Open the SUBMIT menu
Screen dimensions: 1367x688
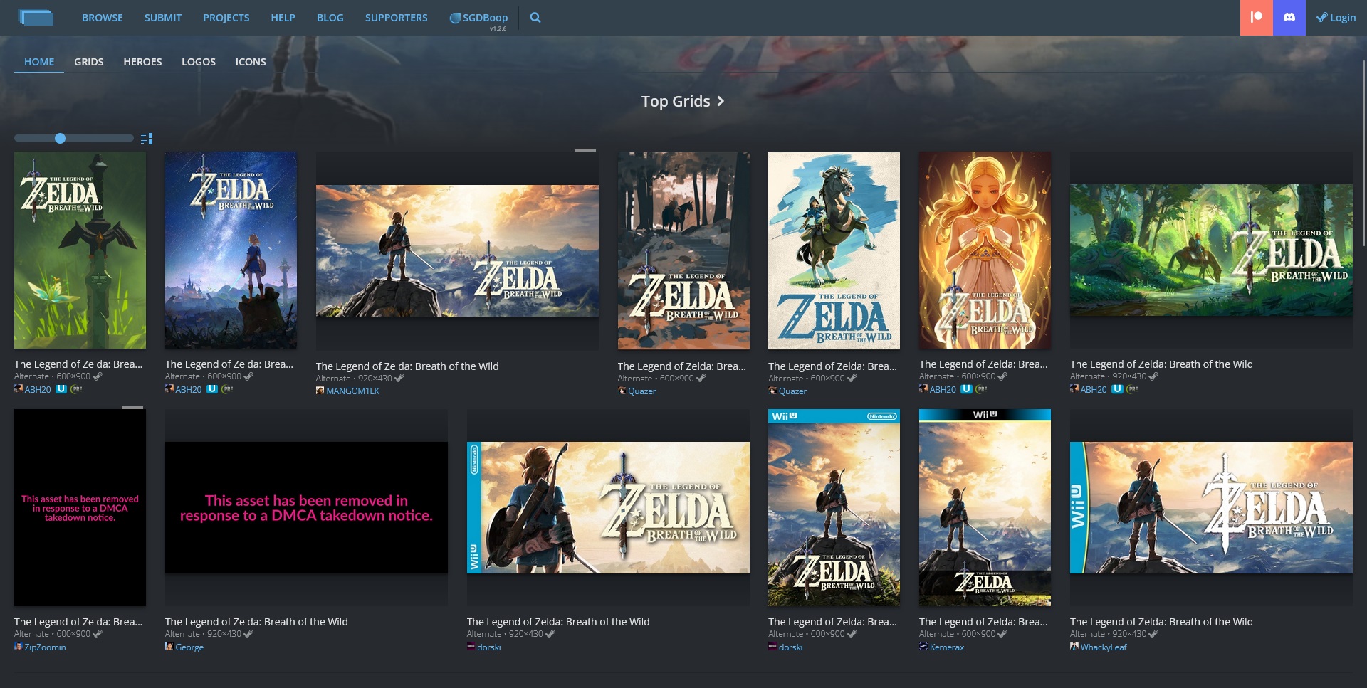click(163, 18)
